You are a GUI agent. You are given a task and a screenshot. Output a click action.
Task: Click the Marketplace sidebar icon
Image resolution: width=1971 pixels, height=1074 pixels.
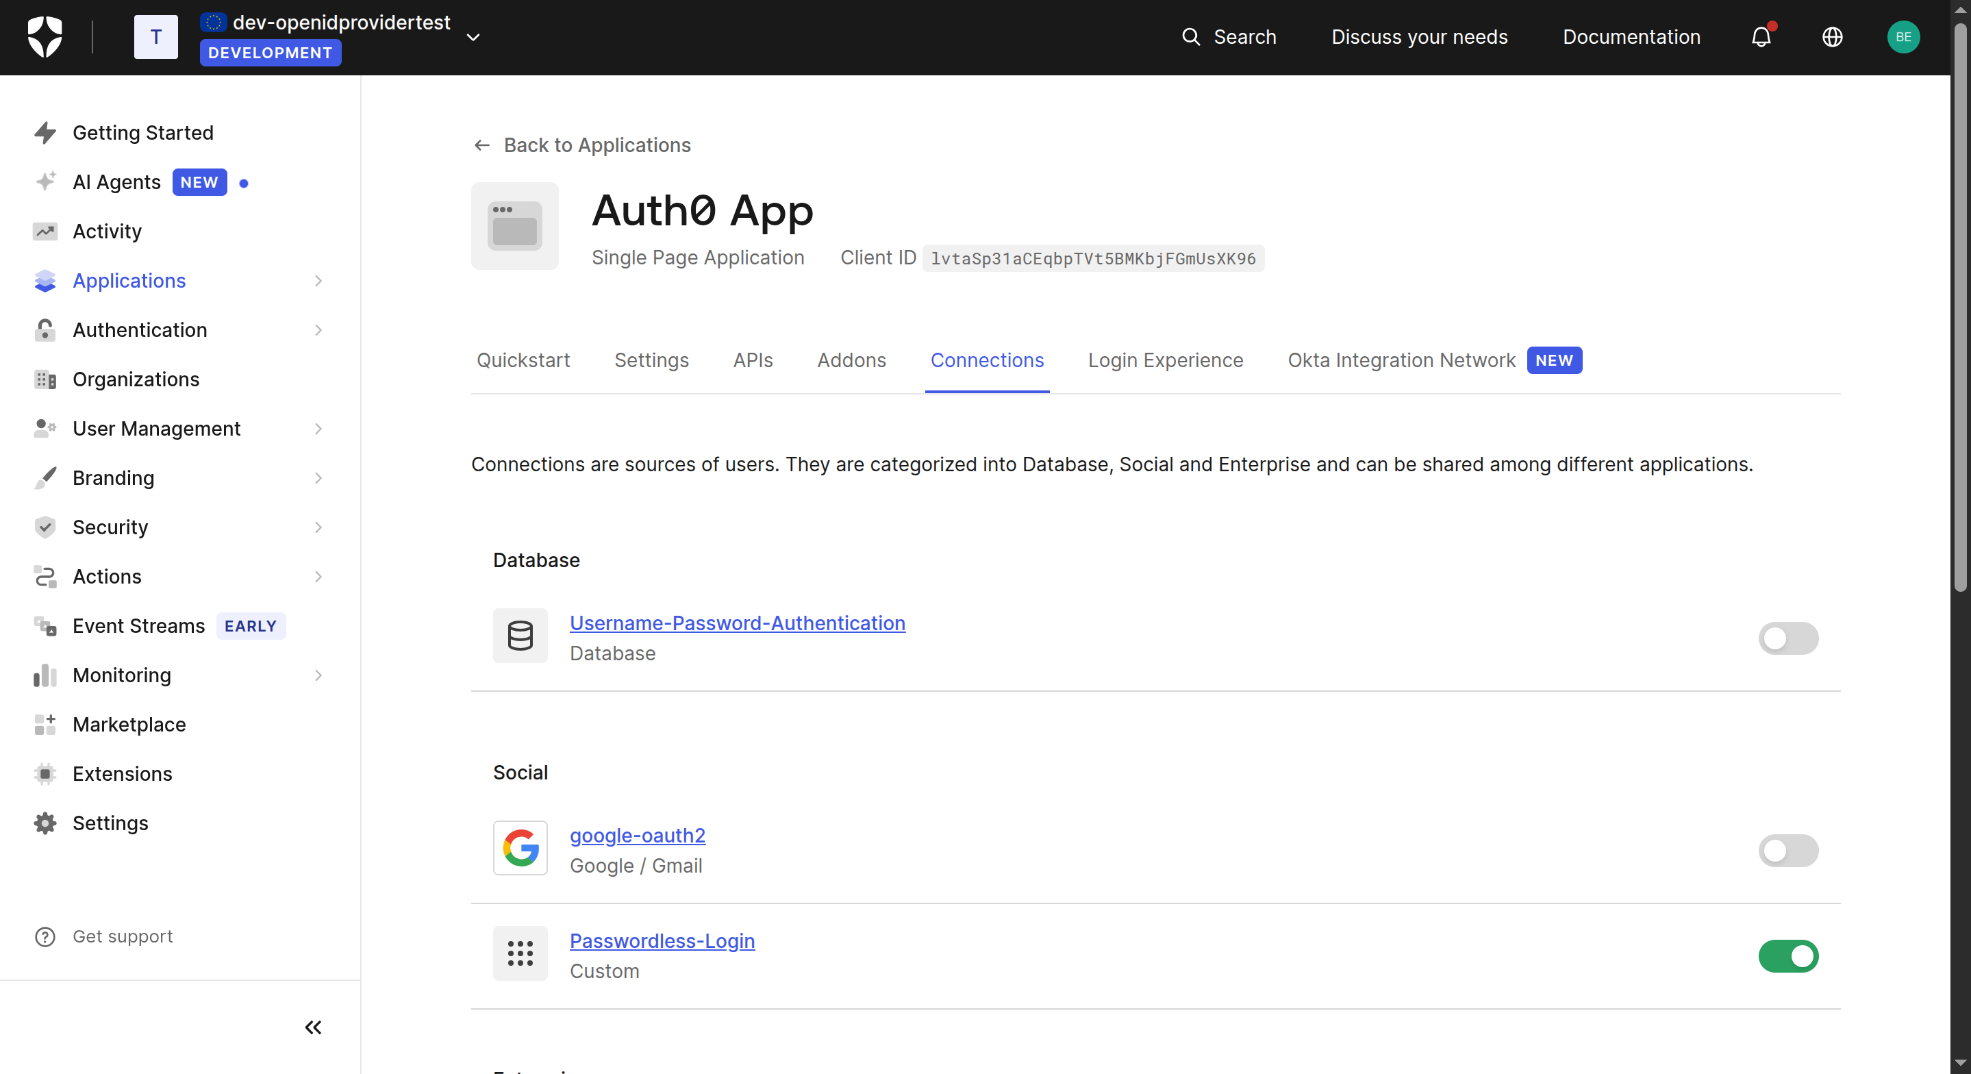click(45, 724)
